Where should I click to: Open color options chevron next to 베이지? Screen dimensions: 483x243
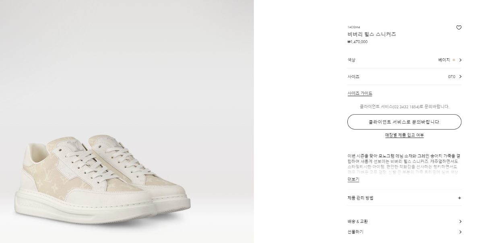click(460, 60)
